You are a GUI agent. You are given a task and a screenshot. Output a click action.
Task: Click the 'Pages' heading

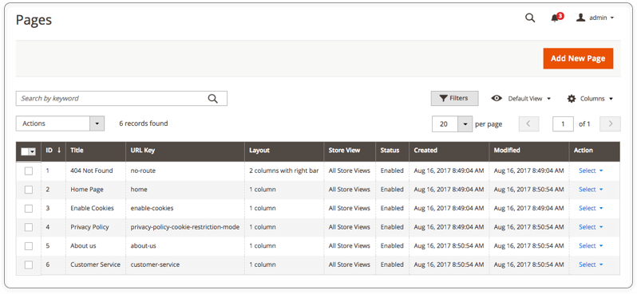pos(34,19)
